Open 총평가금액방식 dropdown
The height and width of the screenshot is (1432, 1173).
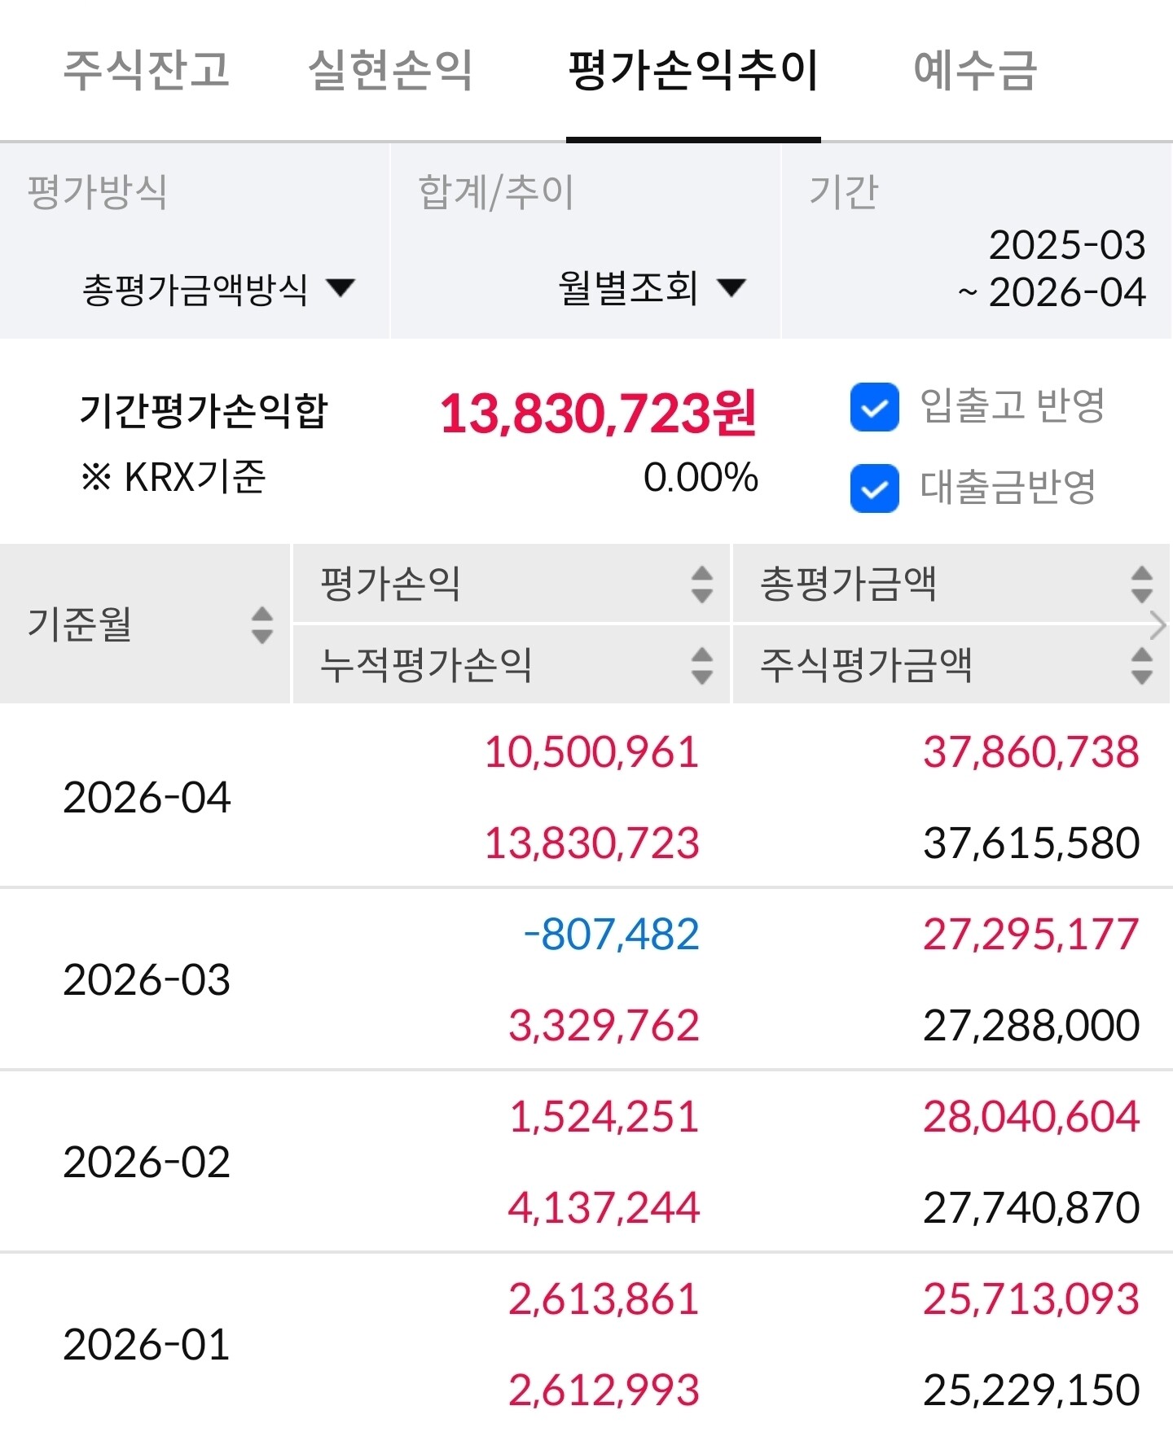click(x=218, y=289)
